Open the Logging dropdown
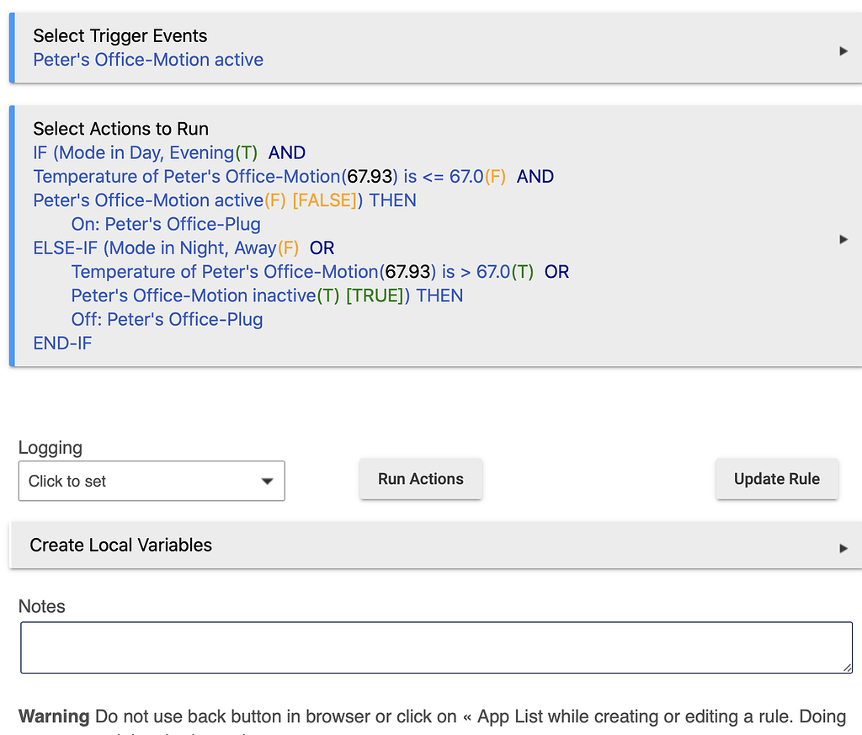This screenshot has height=735, width=862. point(152,482)
